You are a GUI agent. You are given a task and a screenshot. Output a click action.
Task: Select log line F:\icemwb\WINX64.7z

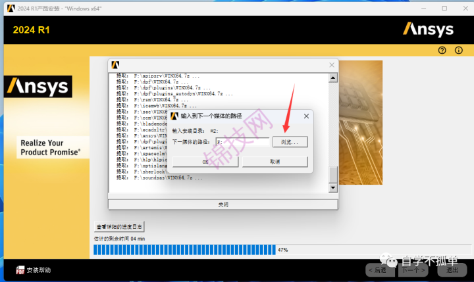coord(156,106)
